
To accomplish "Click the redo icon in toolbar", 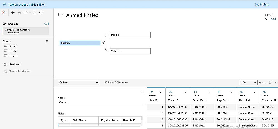I will pyautogui.click(x=26, y=12).
